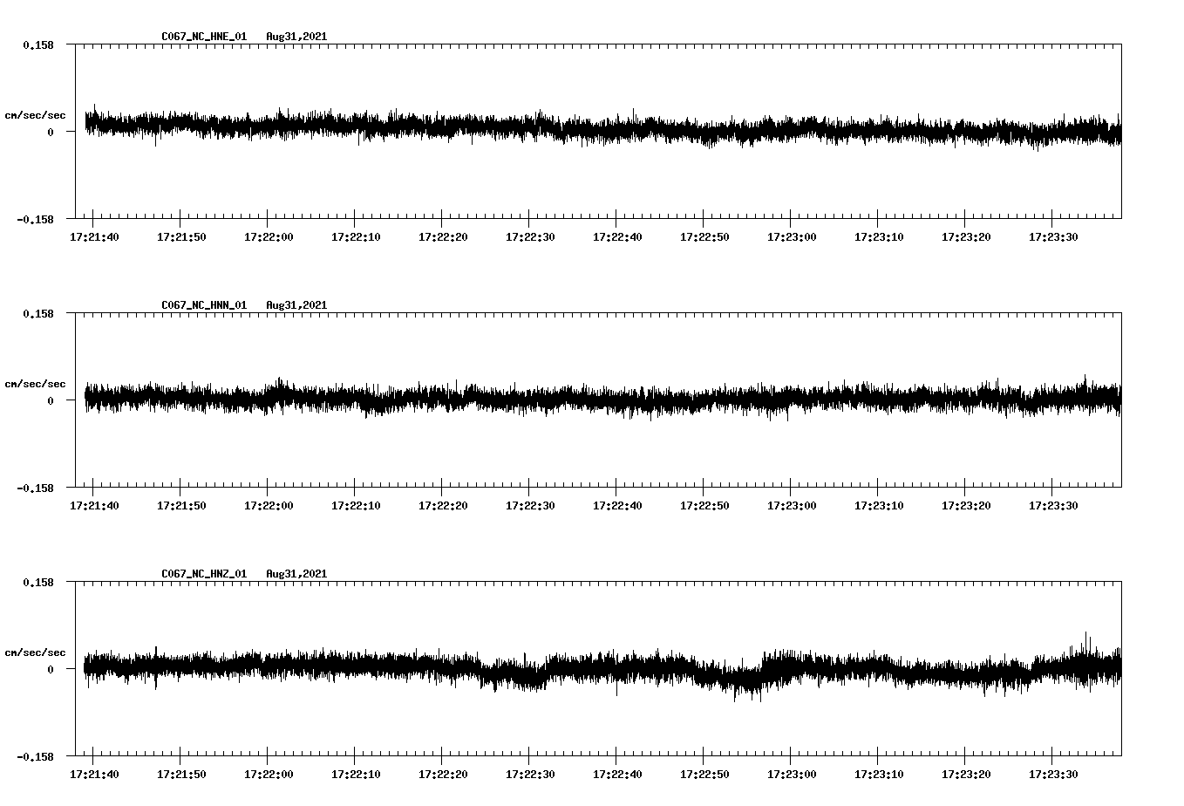Click the 17:23:20 time label under HNE plot
Image resolution: width=1184 pixels, height=806 pixels.
[966, 236]
